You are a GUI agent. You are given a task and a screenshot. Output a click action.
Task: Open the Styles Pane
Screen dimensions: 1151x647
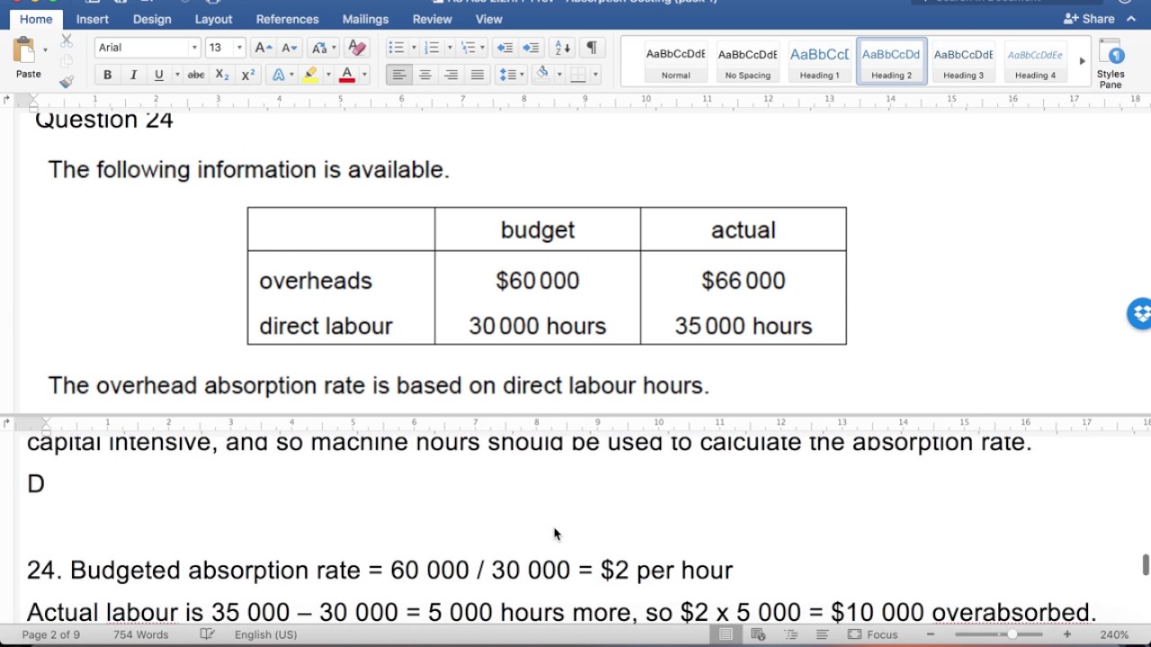[x=1111, y=63]
